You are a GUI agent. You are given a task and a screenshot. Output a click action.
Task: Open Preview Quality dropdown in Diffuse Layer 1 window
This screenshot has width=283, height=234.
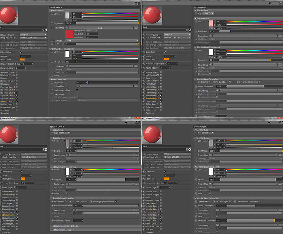coord(34,35)
